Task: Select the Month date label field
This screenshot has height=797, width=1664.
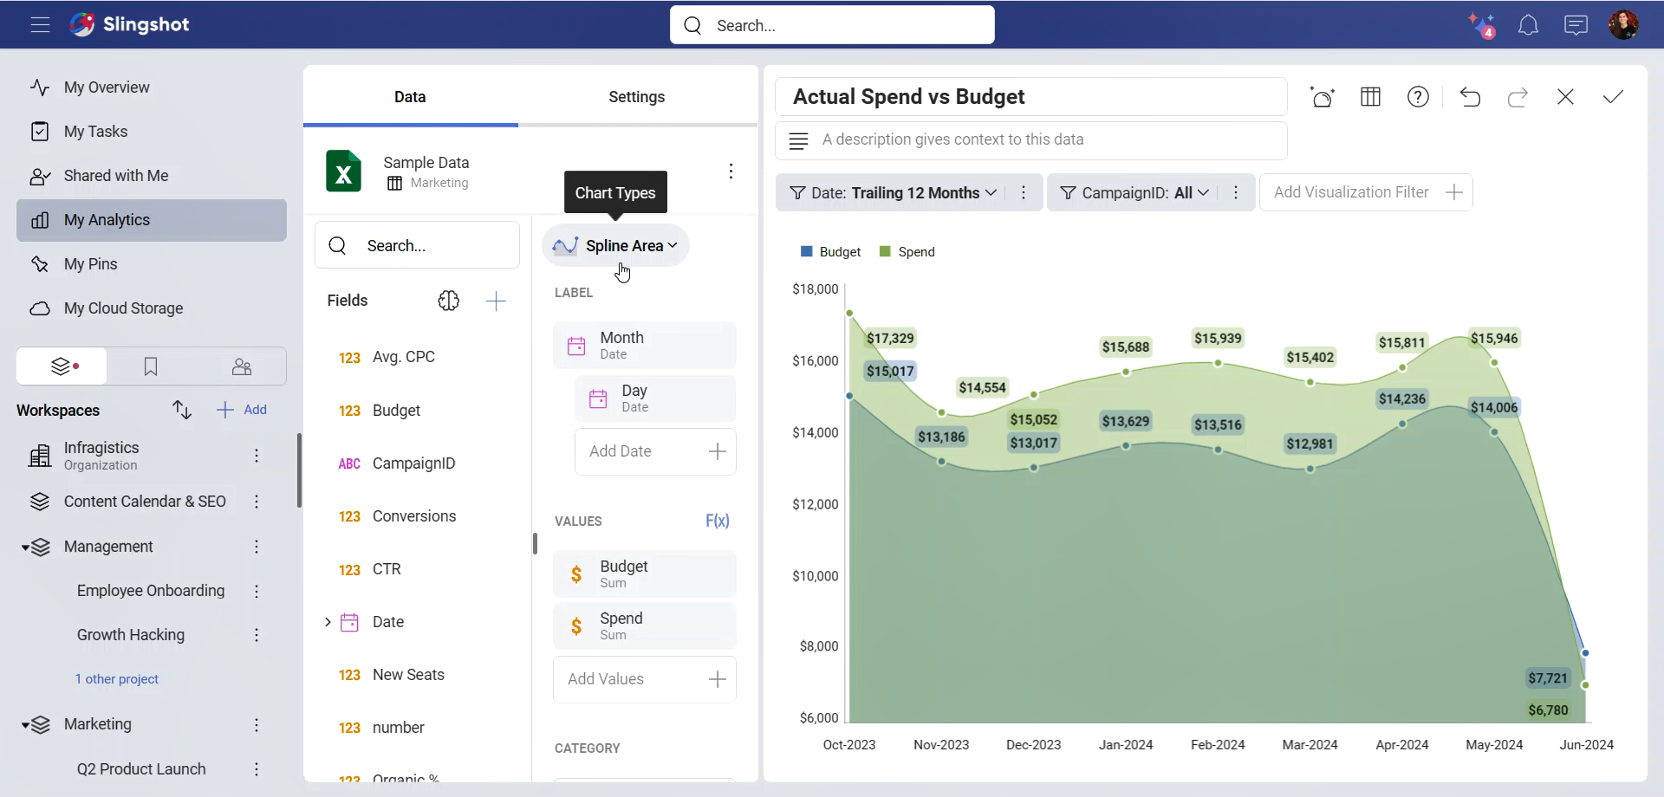Action: pyautogui.click(x=645, y=345)
